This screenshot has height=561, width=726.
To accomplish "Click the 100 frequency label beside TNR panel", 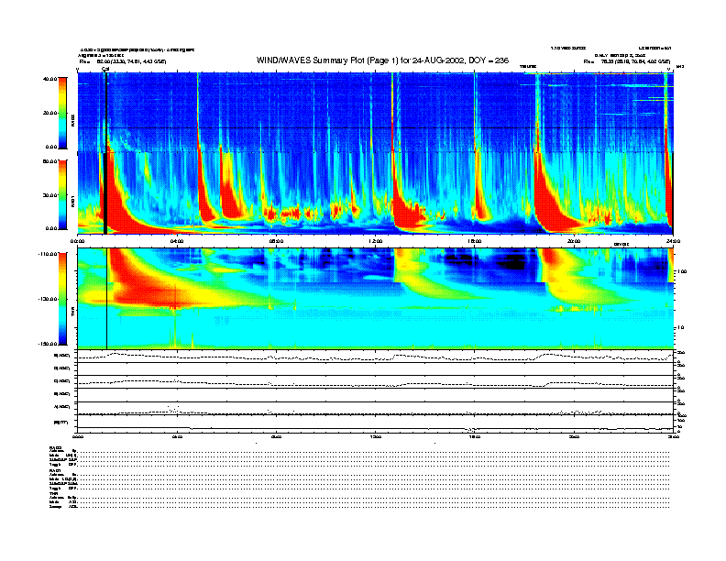I will pos(681,271).
